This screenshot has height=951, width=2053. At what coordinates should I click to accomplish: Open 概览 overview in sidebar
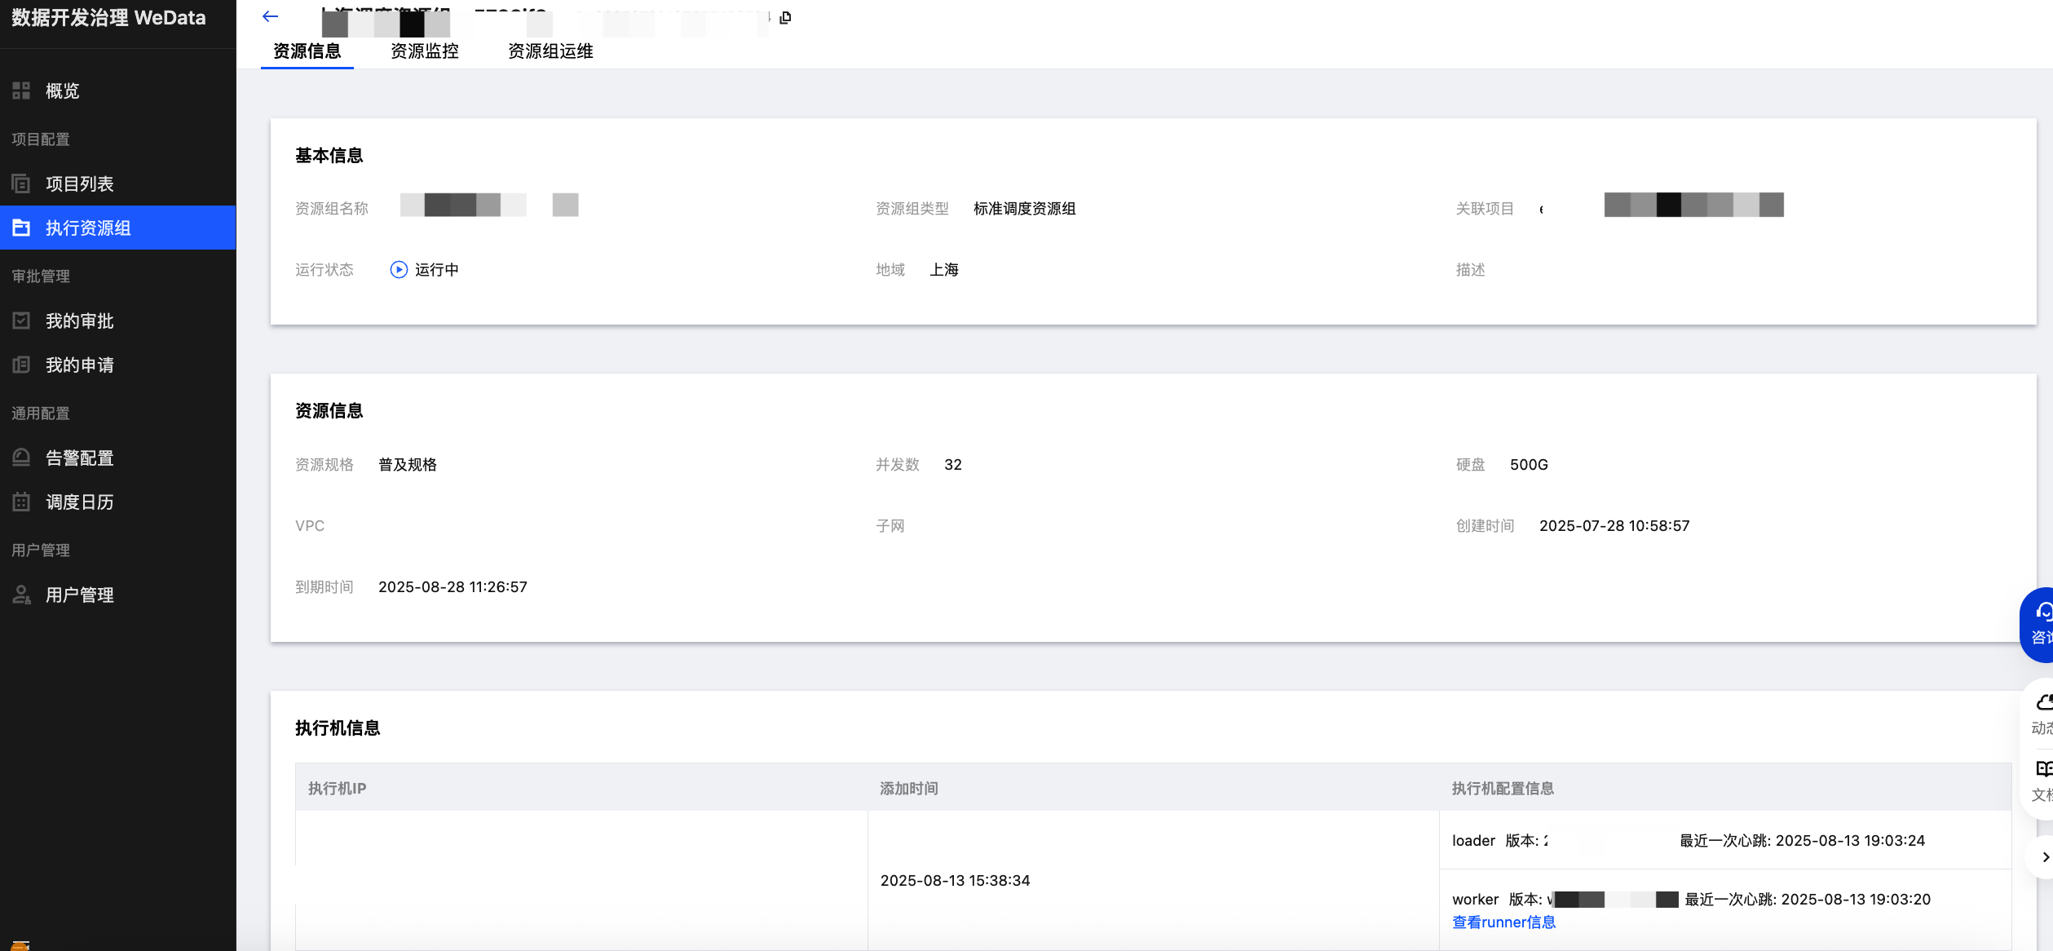pos(62,91)
